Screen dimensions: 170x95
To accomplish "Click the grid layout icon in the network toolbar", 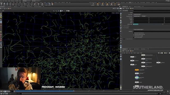I will point(167,53).
